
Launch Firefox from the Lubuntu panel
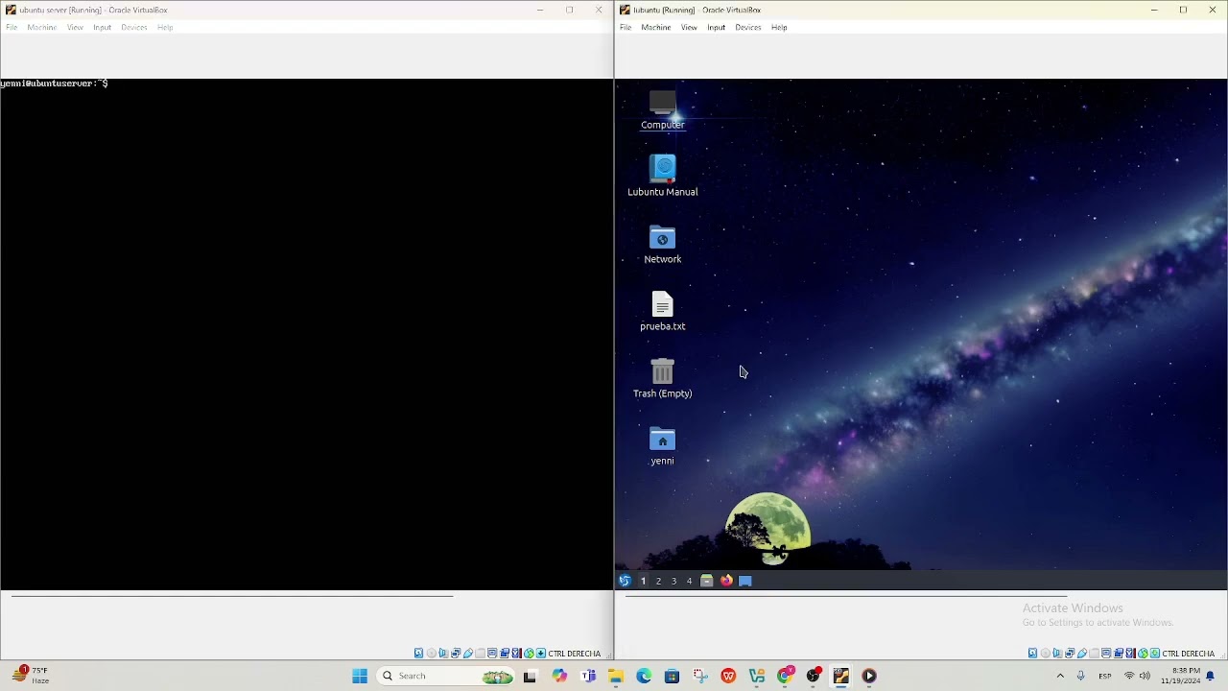click(726, 581)
